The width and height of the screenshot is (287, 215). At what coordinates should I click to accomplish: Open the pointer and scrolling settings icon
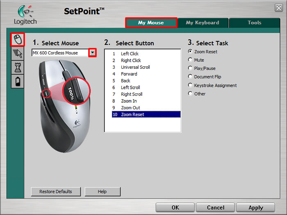tap(18, 53)
